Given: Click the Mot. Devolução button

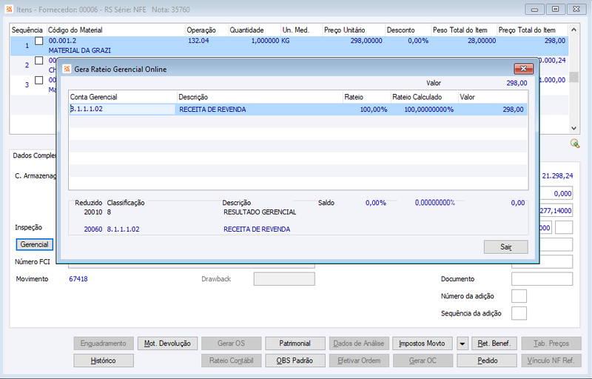Looking at the screenshot, I should click(167, 343).
